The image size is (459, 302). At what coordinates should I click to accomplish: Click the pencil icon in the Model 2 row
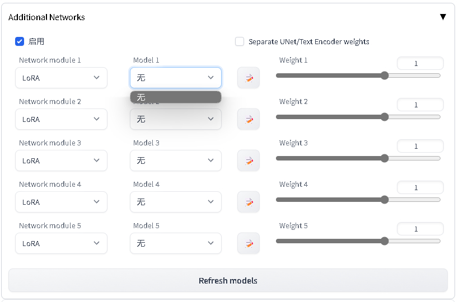249,119
